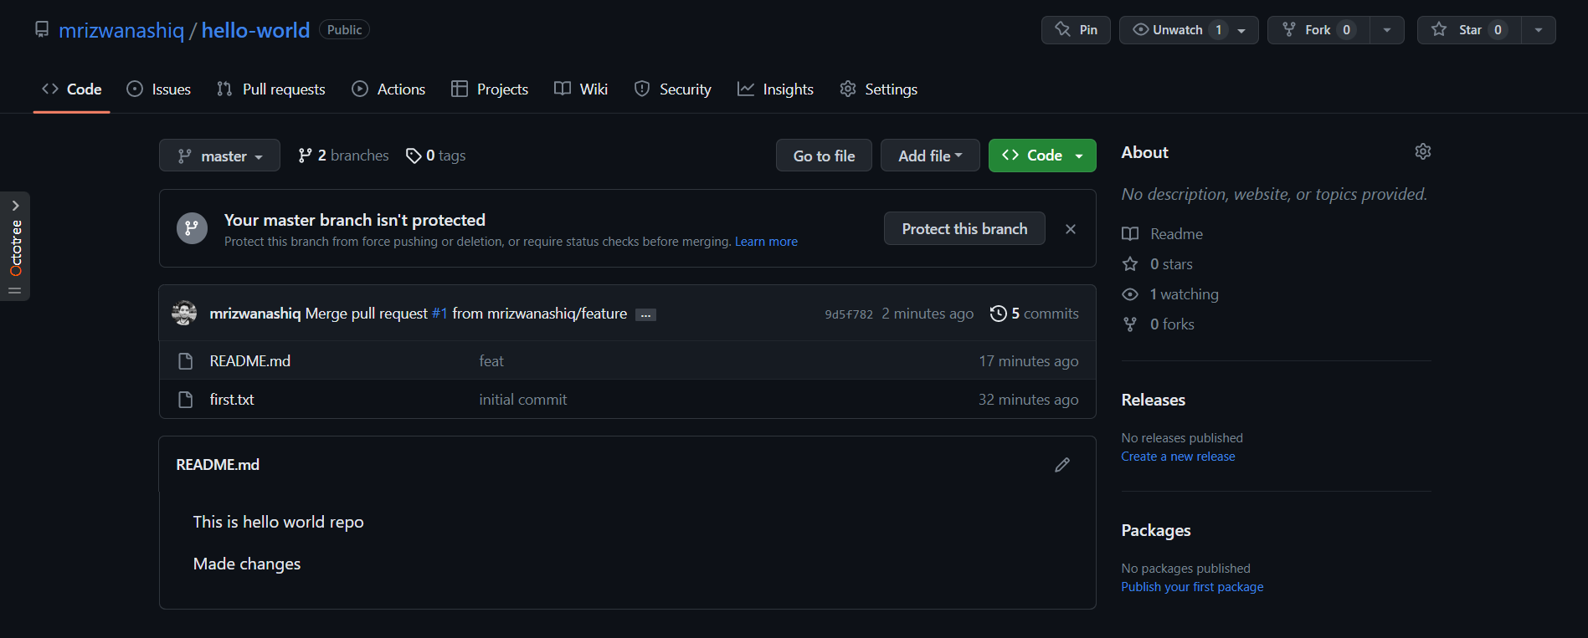1588x638 pixels.
Task: Click the branch icon in protection banner
Action: click(x=192, y=228)
